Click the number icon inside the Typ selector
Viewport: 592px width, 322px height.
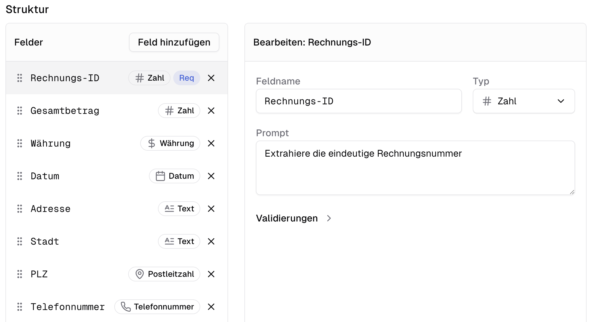click(487, 101)
